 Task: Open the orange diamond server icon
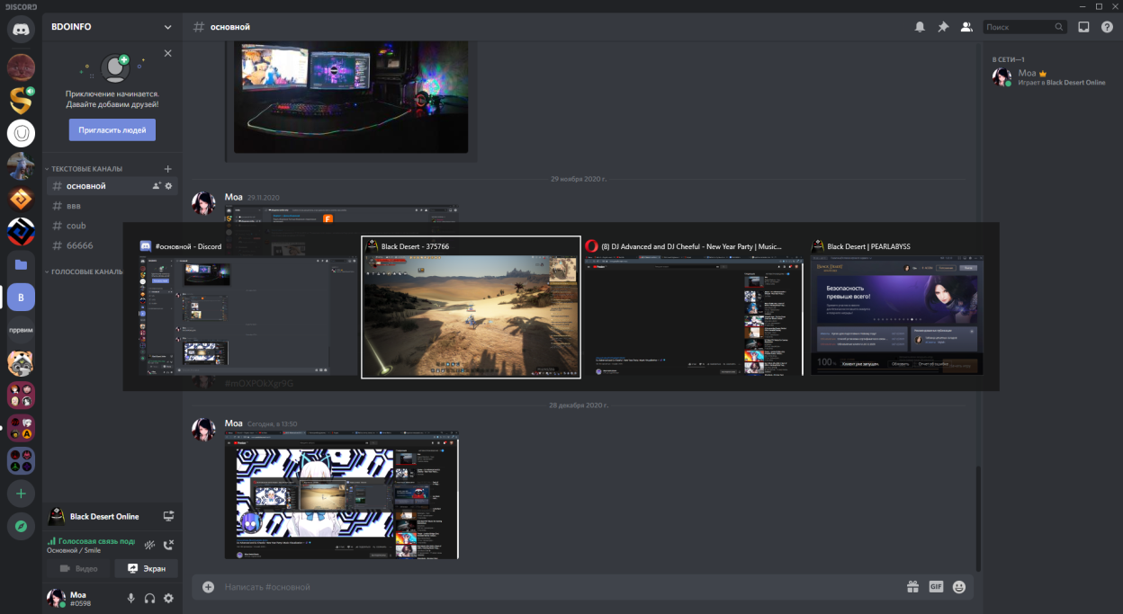point(21,199)
